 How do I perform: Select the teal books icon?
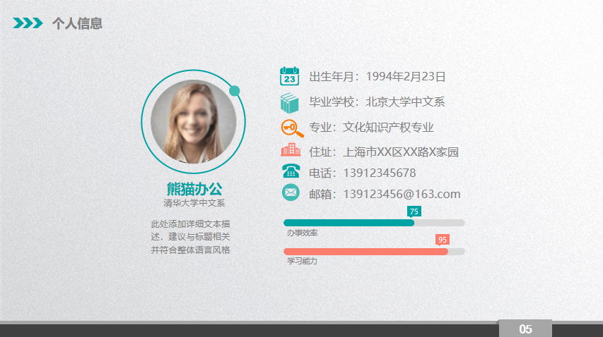coord(290,103)
